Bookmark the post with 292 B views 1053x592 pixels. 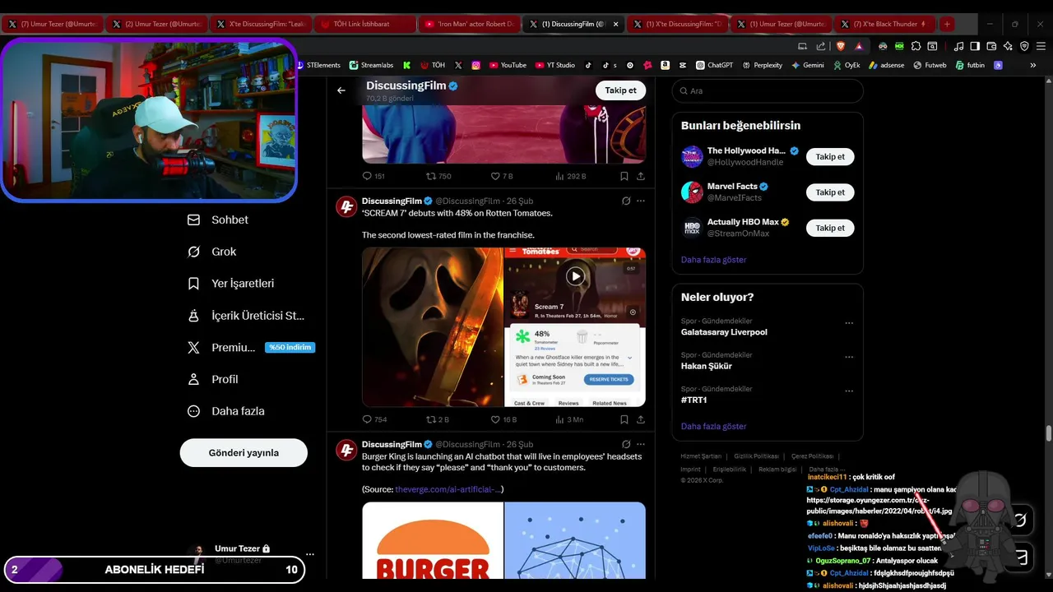point(624,176)
